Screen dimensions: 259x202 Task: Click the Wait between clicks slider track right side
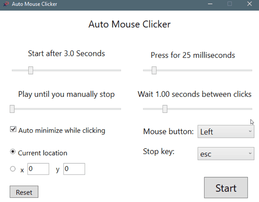pyautogui.click(x=210, y=109)
